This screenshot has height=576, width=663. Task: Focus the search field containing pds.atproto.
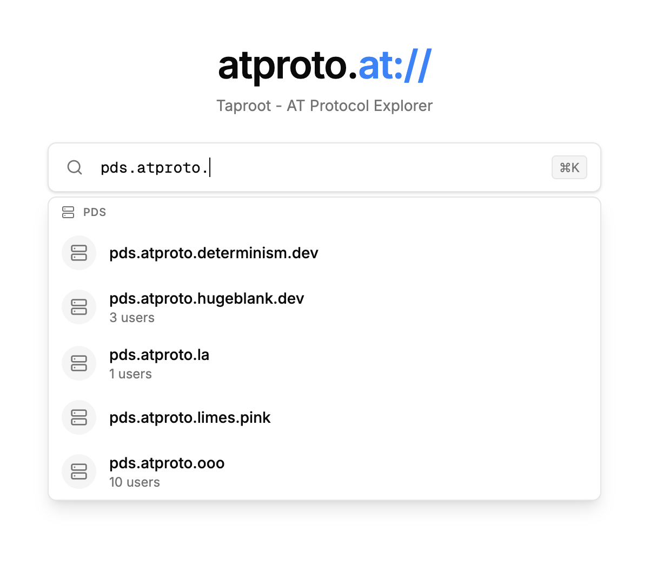coord(324,167)
